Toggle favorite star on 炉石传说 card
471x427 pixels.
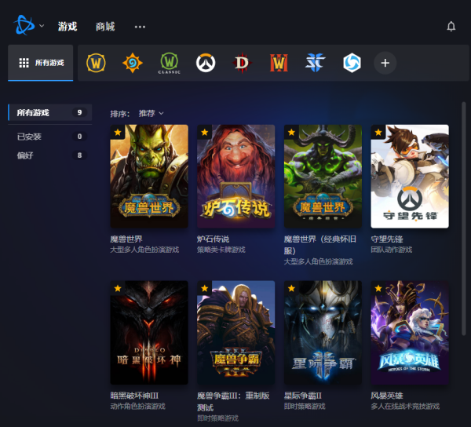click(205, 132)
